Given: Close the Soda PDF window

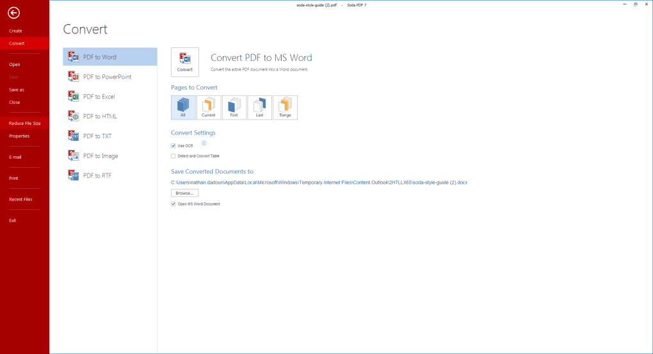Looking at the screenshot, I should 647,4.
